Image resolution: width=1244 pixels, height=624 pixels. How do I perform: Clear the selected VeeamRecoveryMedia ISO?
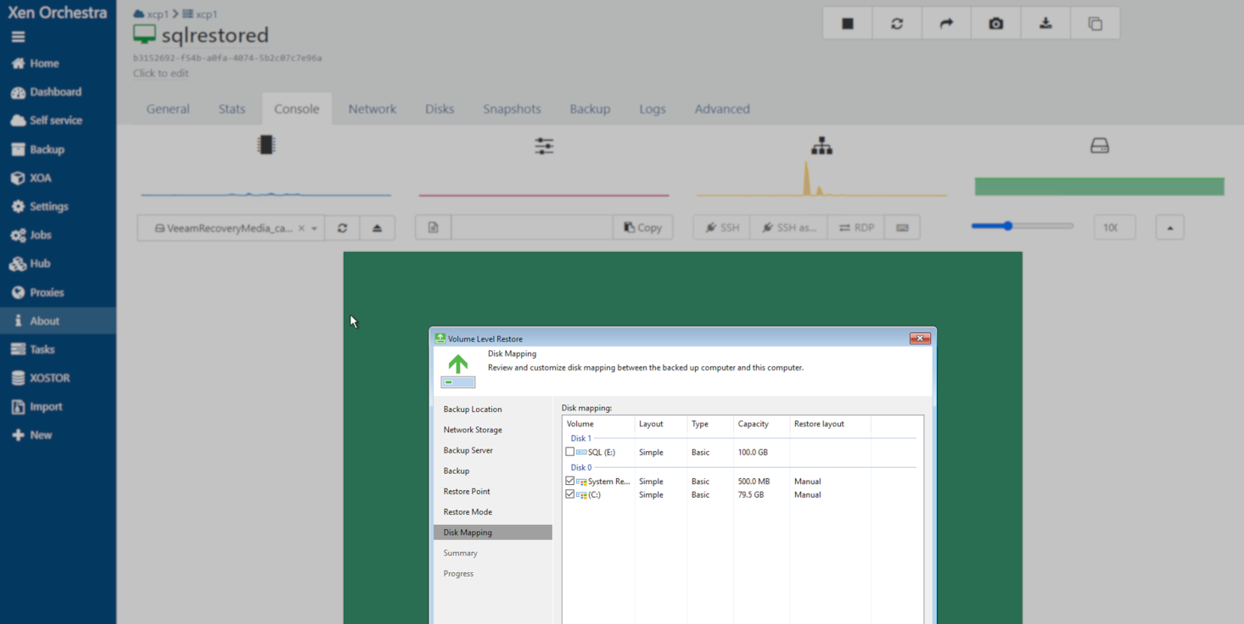tap(301, 228)
